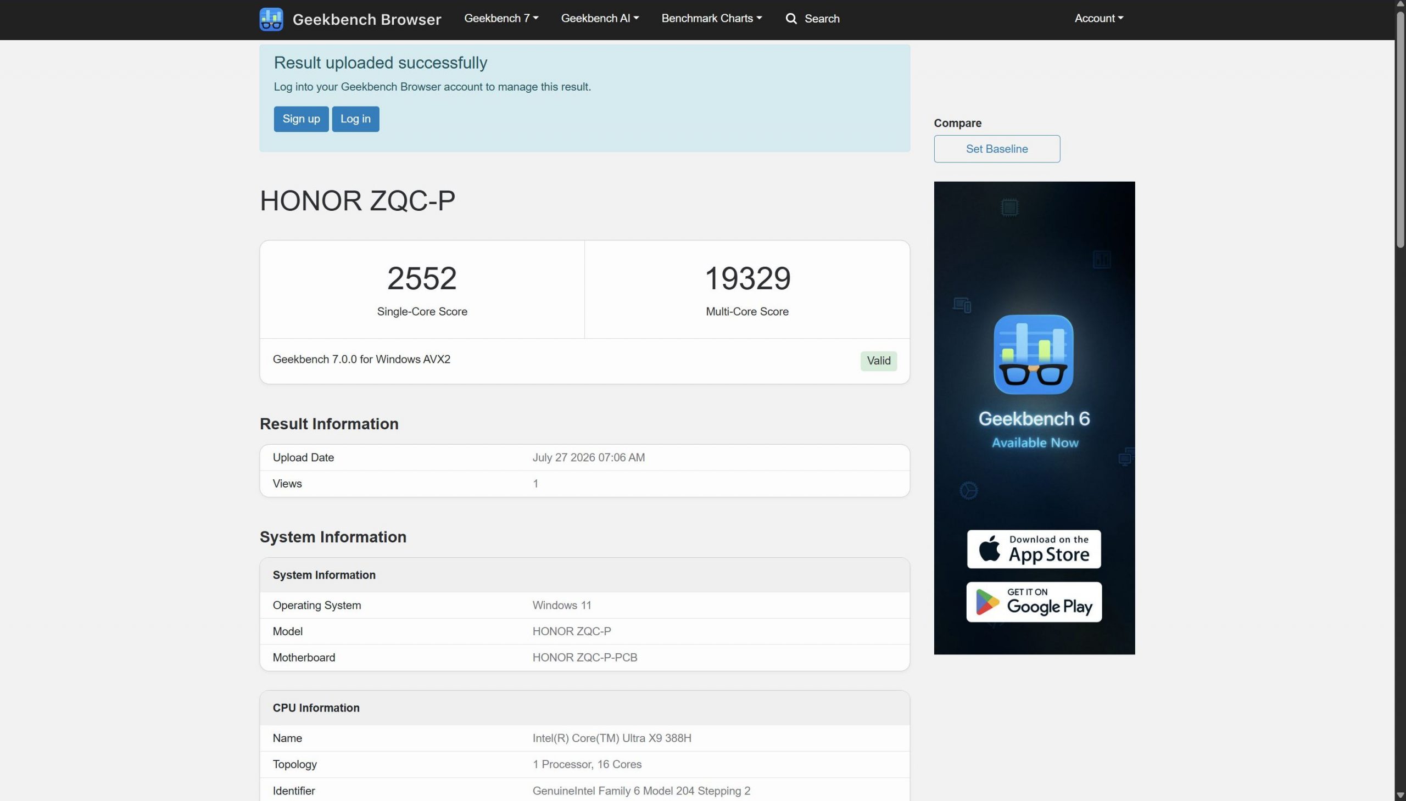This screenshot has height=801, width=1406.
Task: Click the Geekbench Browser logo icon
Action: [271, 19]
